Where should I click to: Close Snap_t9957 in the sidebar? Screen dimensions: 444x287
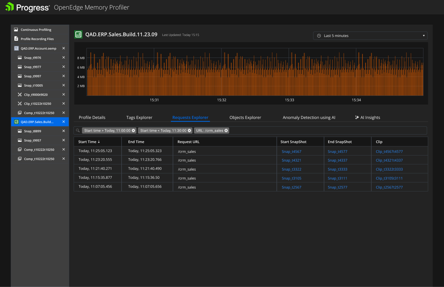63,140
